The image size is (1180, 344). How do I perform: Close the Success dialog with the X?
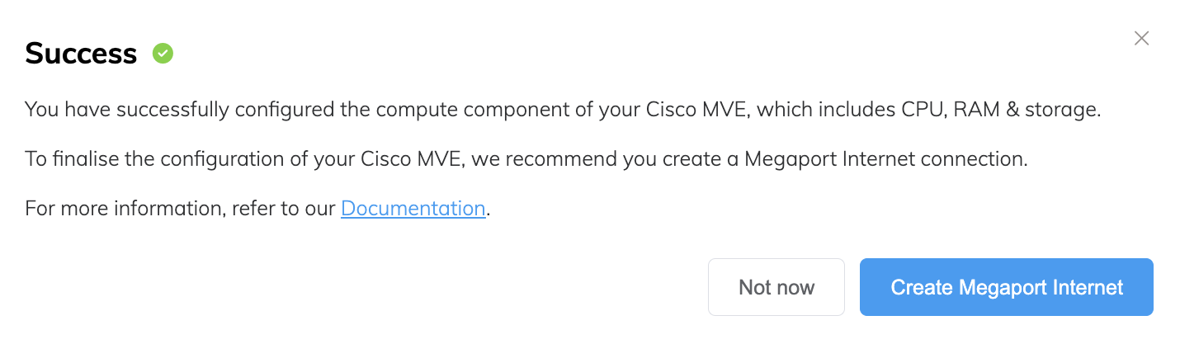[x=1141, y=38]
